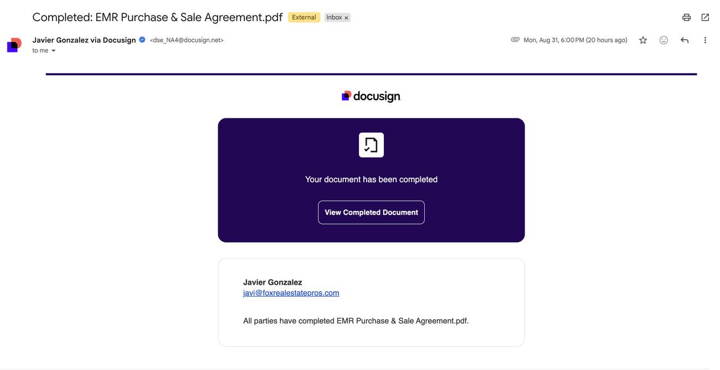This screenshot has height=370, width=720.
Task: Click sender address dse_NA4@docusign.net
Action: (x=187, y=40)
